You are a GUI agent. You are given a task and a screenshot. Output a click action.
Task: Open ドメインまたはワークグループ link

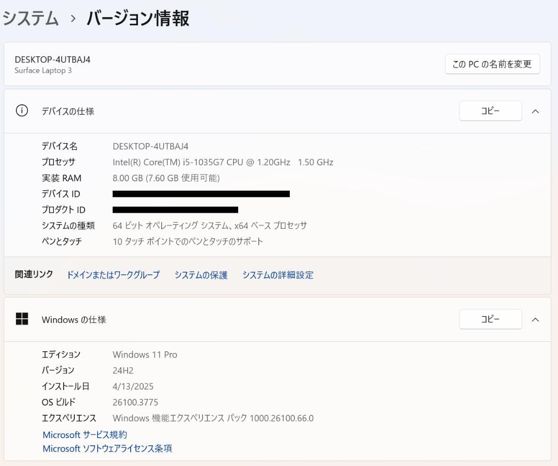click(113, 275)
